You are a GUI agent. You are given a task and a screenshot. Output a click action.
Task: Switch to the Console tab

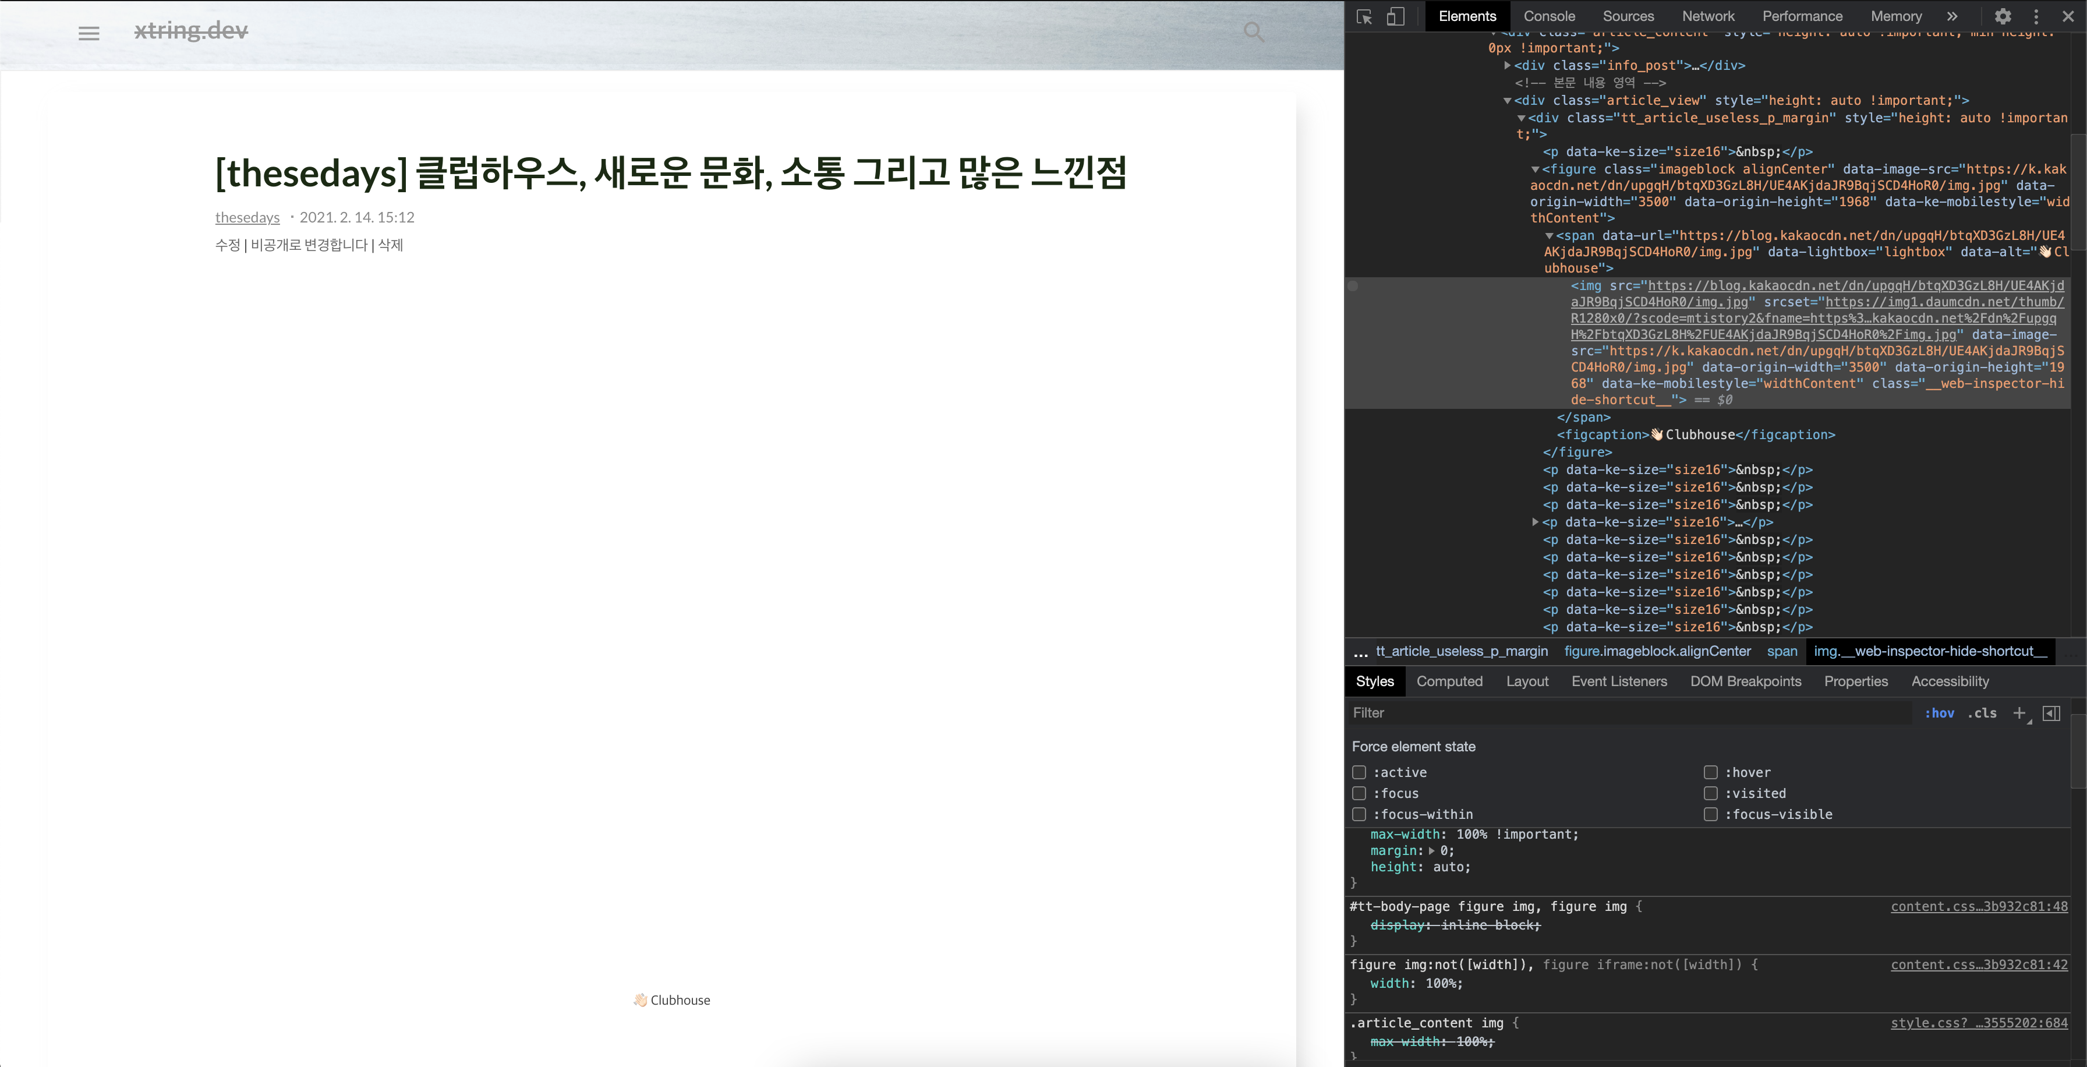coord(1549,16)
